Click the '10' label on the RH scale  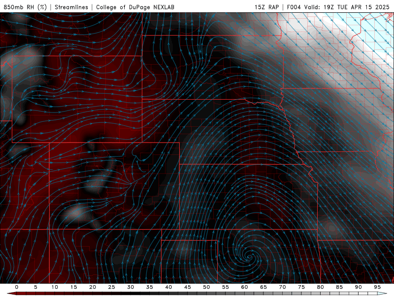(x=55, y=287)
